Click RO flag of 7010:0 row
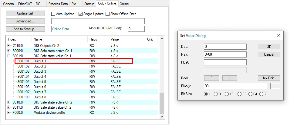Viewport: 290px width, 125px height. [92, 46]
